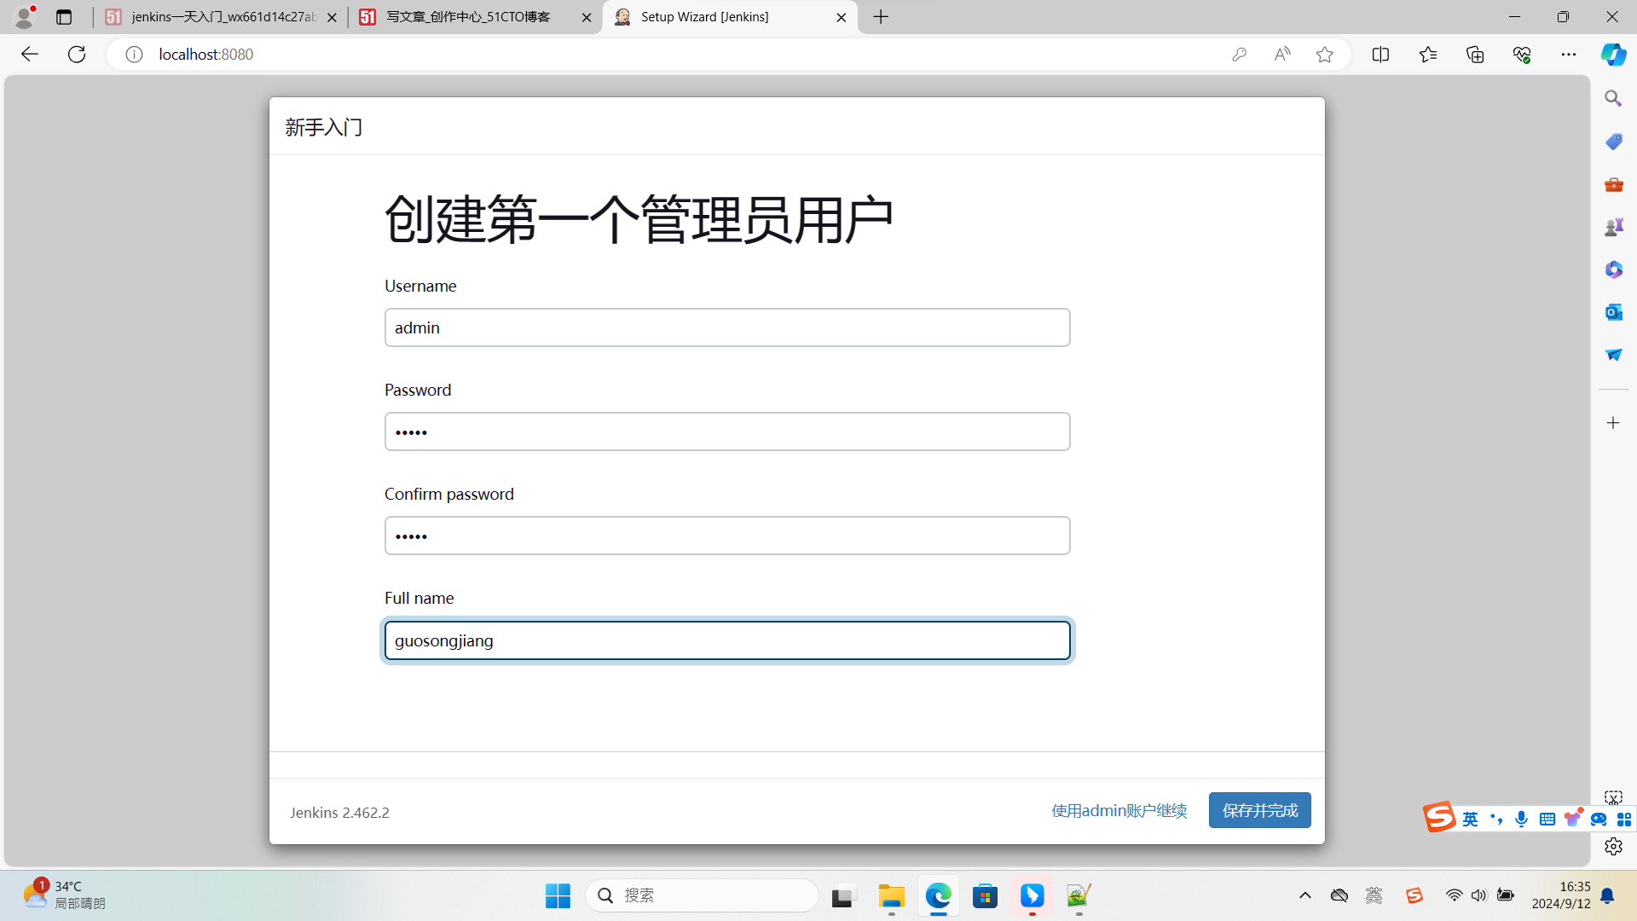Viewport: 1637px width, 921px height.
Task: Add a new app to the sidebar
Action: tap(1613, 423)
